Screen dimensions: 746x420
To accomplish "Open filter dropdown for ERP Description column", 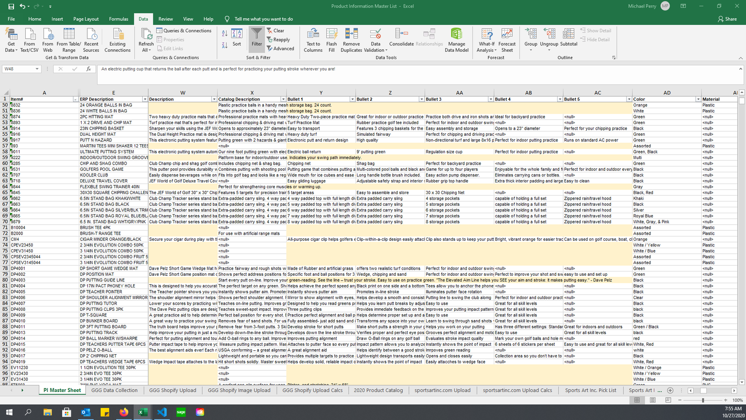I will click(145, 99).
